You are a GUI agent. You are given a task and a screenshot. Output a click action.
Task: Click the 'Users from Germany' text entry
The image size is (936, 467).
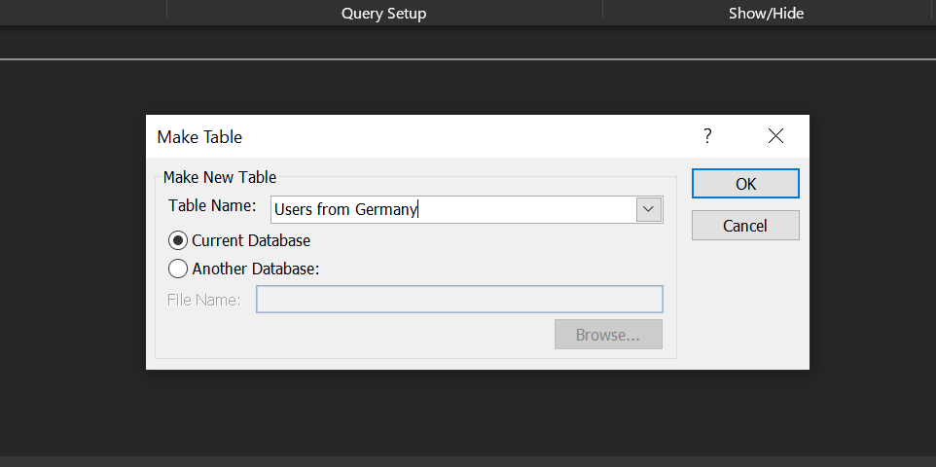point(345,209)
